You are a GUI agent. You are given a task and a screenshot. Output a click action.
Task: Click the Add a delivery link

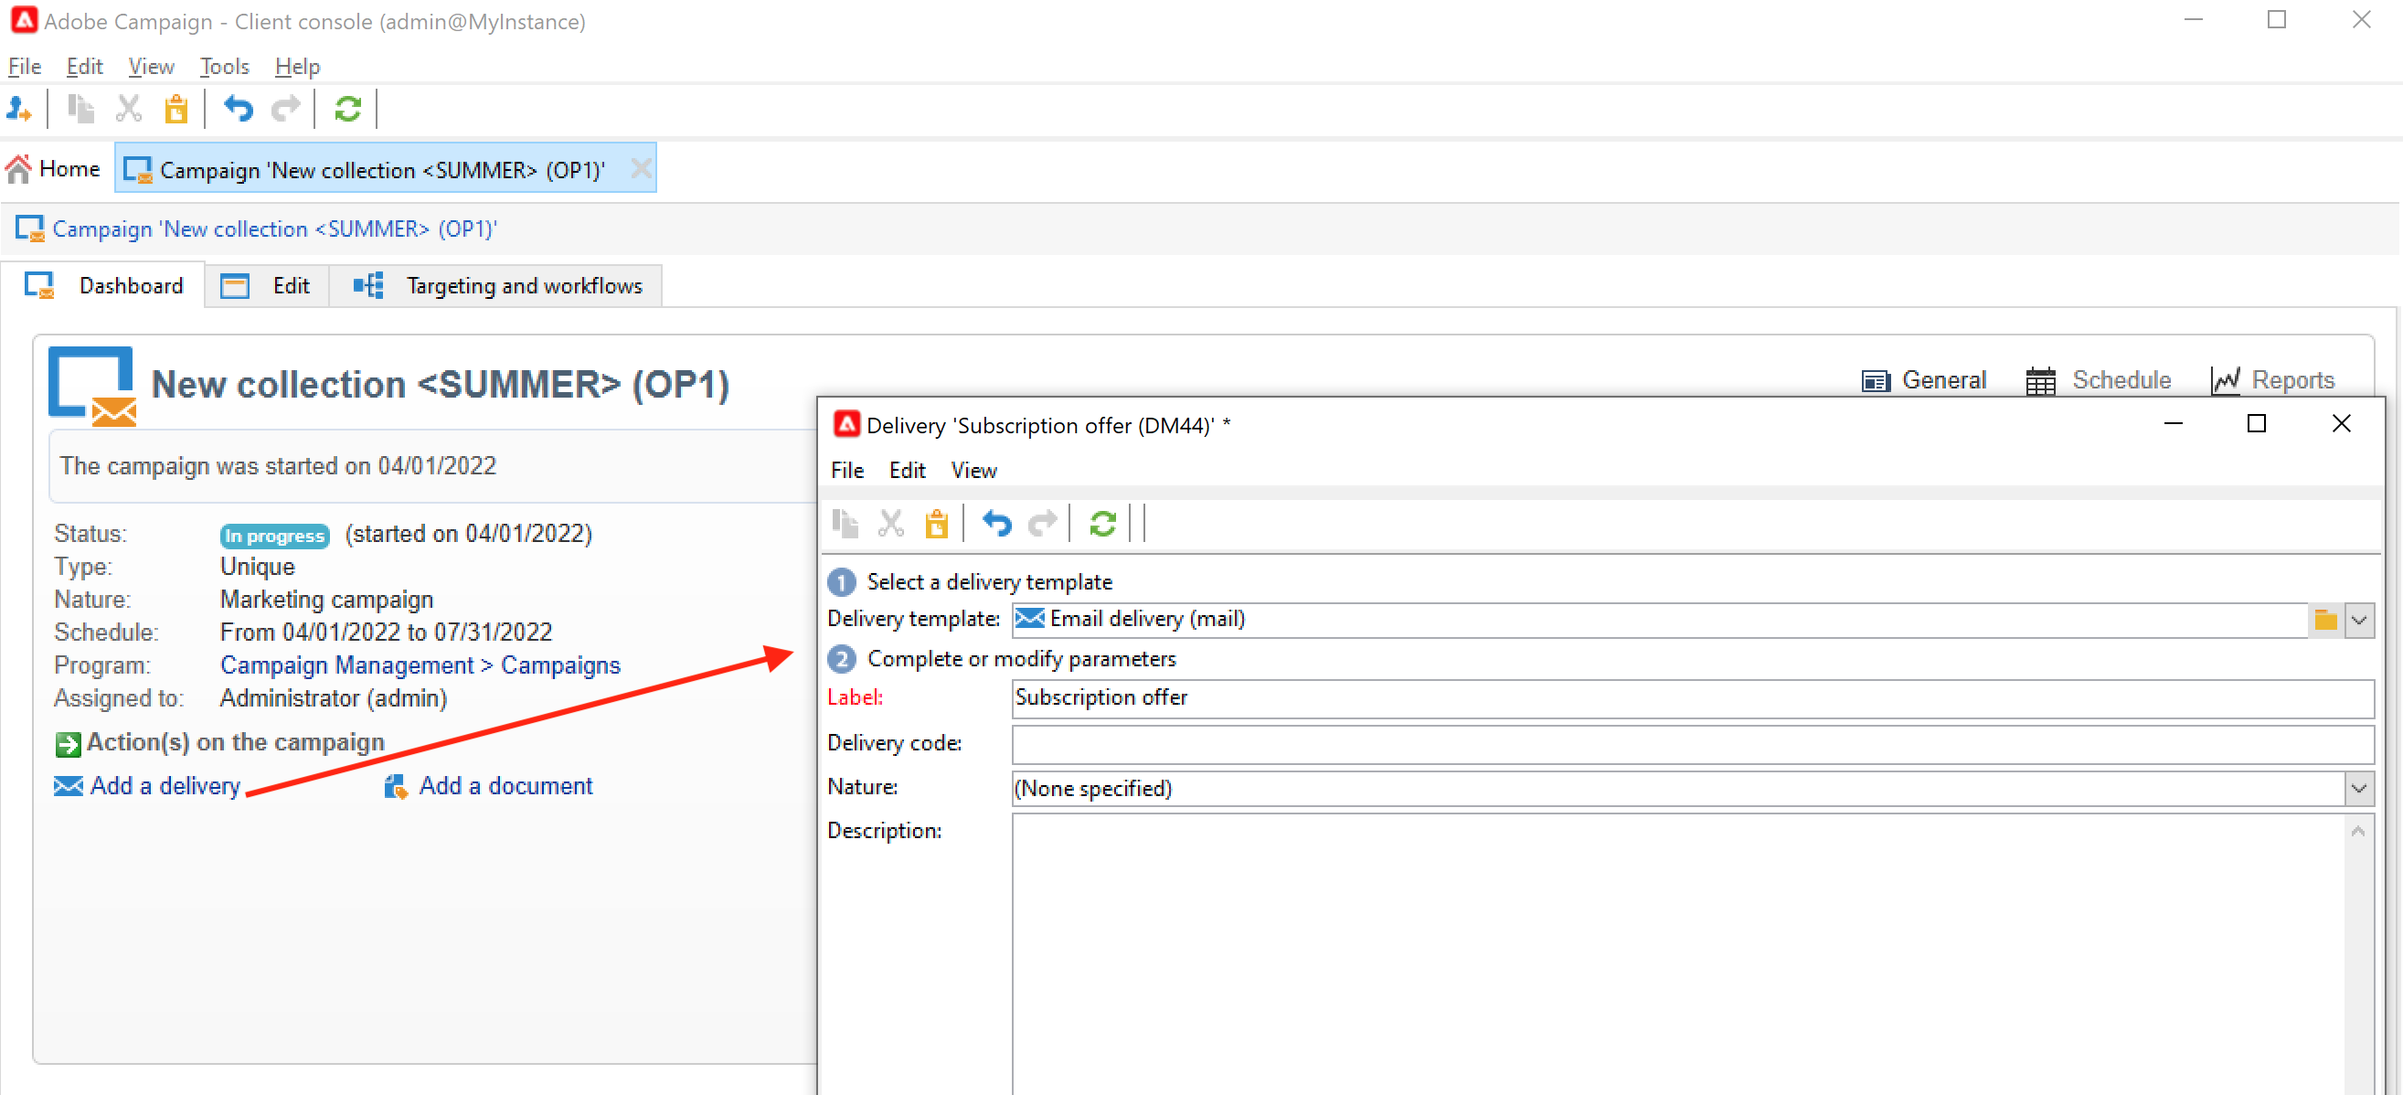[x=165, y=785]
